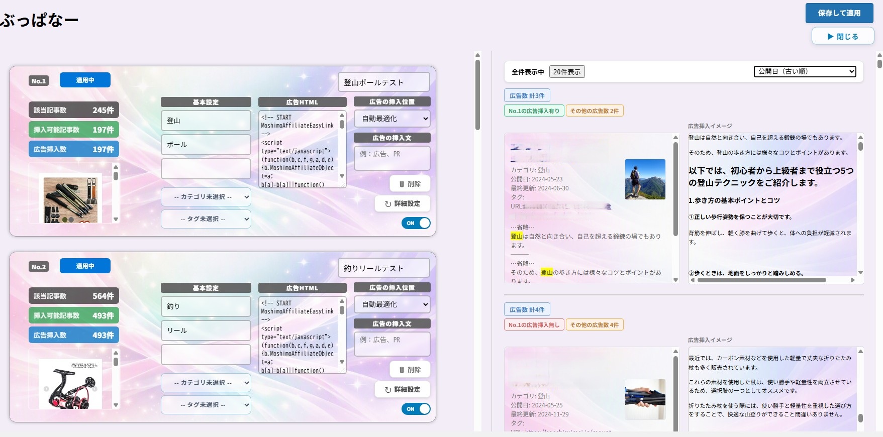Click the その他の広告数 2件 tag

click(x=595, y=111)
